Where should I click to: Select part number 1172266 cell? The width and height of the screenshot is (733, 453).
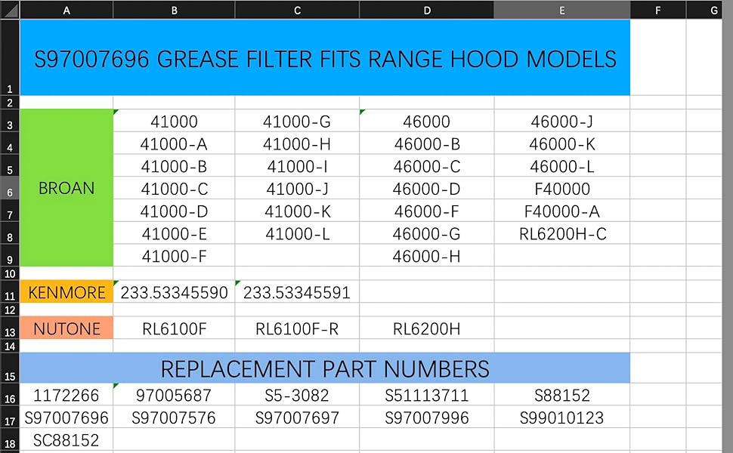pos(66,395)
